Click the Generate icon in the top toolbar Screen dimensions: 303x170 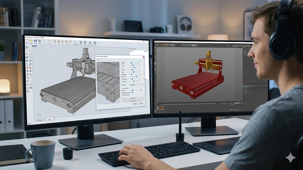click(75, 42)
